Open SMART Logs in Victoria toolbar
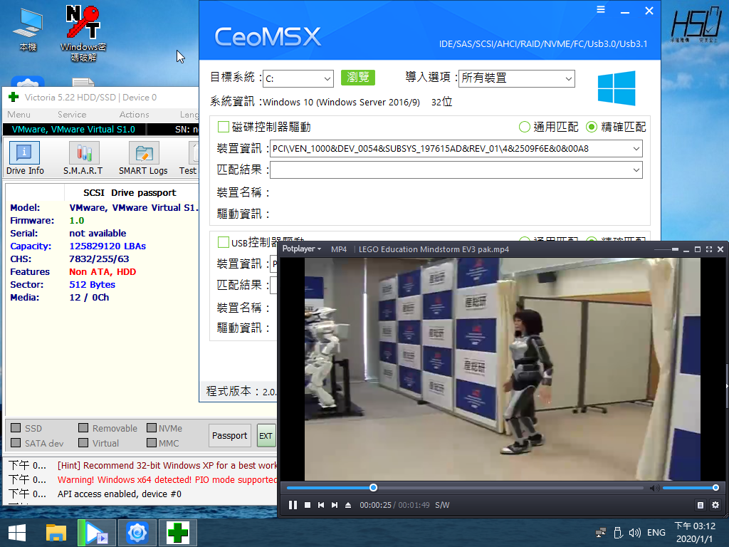This screenshot has width=729, height=547. pyautogui.click(x=143, y=159)
